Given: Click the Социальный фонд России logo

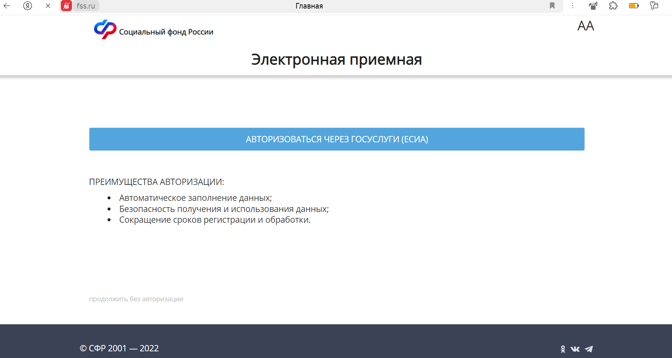Looking at the screenshot, I should point(153,31).
